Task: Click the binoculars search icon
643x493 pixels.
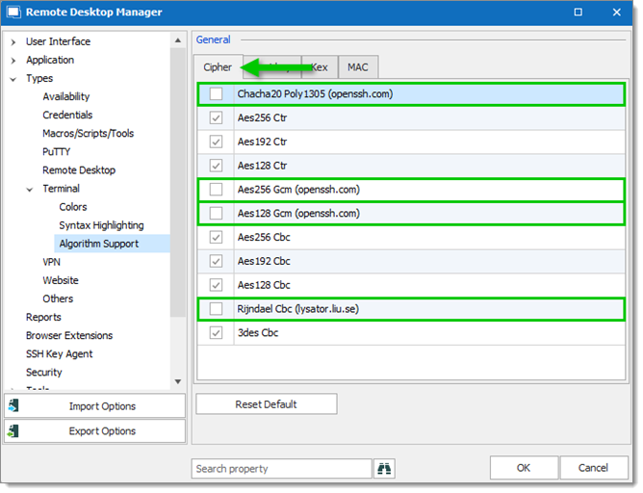Action: pyautogui.click(x=384, y=468)
